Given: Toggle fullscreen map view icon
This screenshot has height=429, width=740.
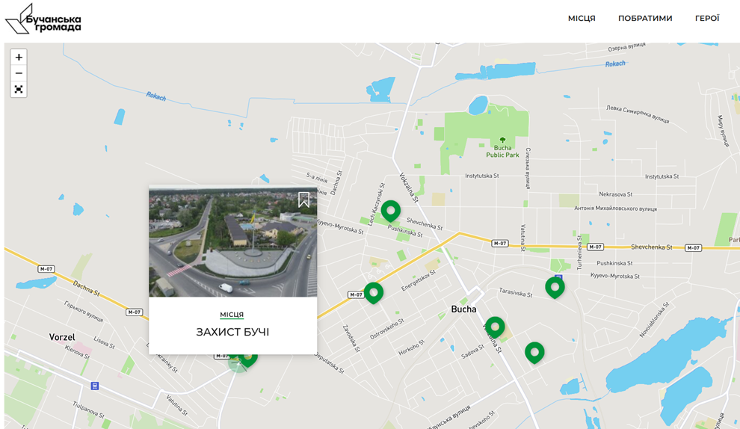Looking at the screenshot, I should (19, 89).
